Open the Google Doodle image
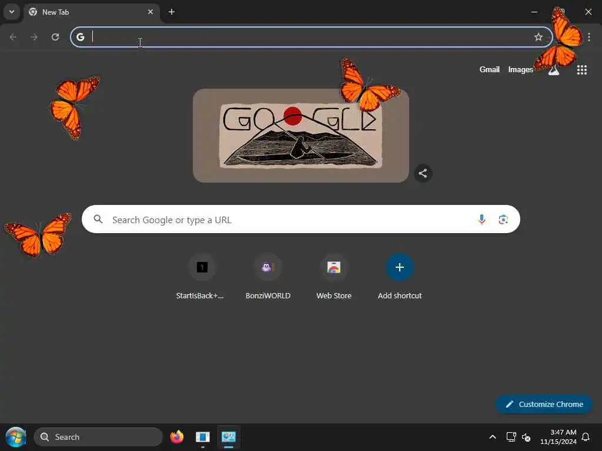 [x=301, y=136]
